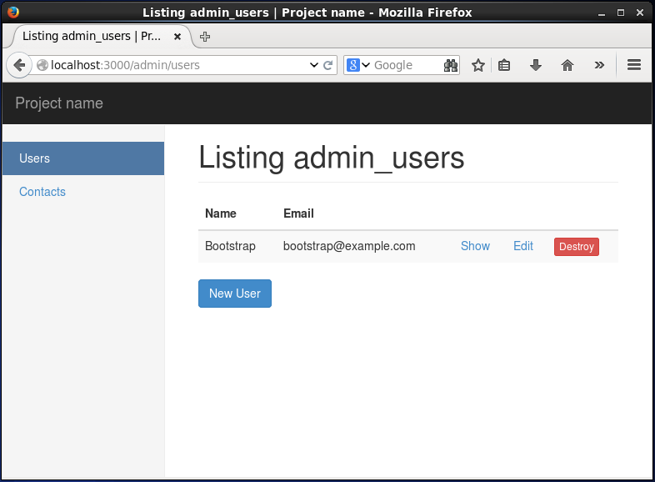Image resolution: width=655 pixels, height=482 pixels.
Task: Reload the page with the refresh icon
Action: (328, 65)
